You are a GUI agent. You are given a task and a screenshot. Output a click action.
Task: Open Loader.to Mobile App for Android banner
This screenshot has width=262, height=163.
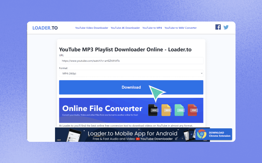pyautogui.click(x=132, y=135)
